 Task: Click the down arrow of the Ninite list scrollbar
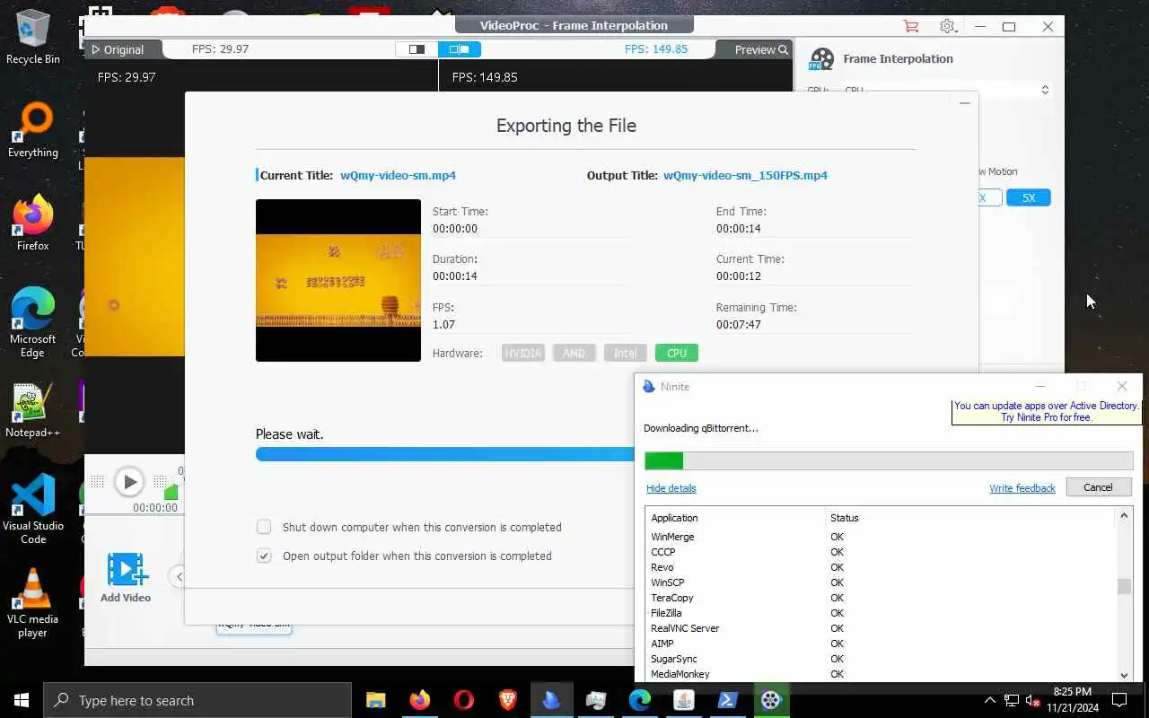(x=1125, y=675)
